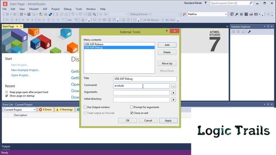Click the Arguments input field
The image size is (276, 155).
pos(141,93)
